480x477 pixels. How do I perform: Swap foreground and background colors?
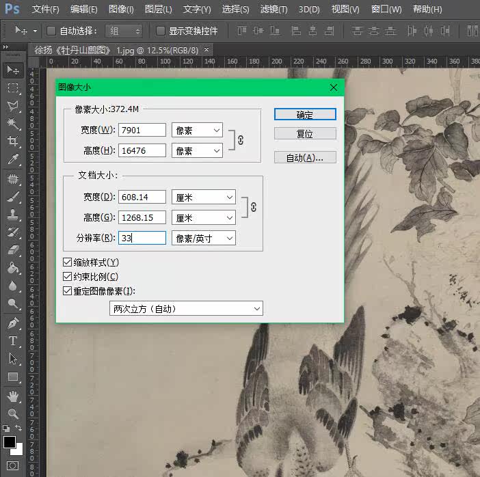(18, 428)
